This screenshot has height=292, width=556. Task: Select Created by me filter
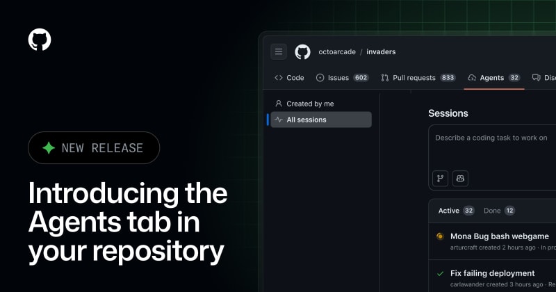(x=321, y=104)
